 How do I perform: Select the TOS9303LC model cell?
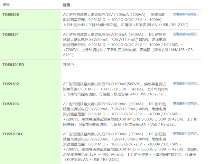click(30, 146)
